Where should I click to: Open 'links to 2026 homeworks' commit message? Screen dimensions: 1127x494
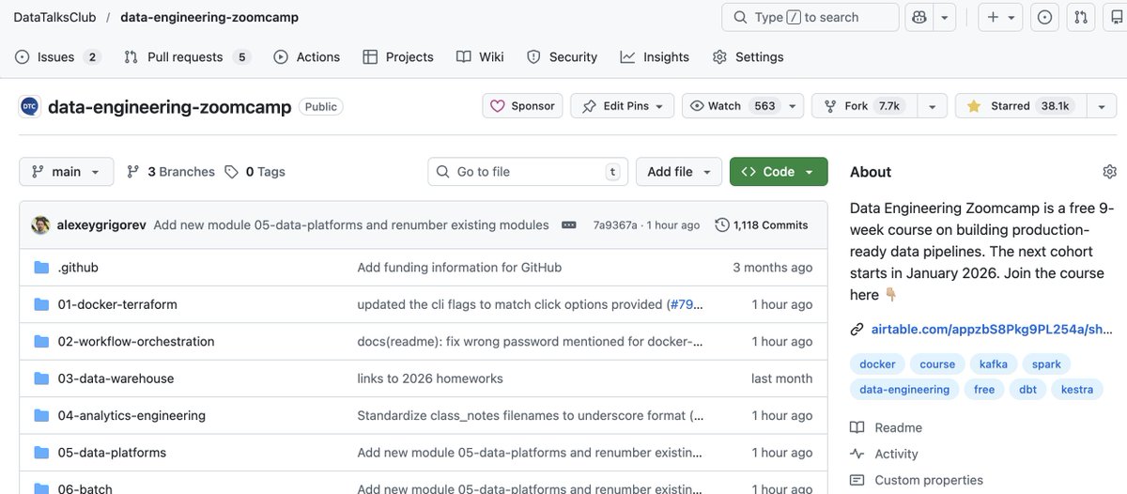pyautogui.click(x=430, y=378)
